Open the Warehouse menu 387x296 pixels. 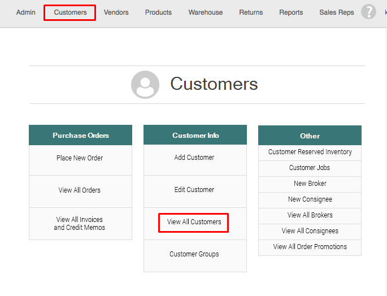coord(206,12)
